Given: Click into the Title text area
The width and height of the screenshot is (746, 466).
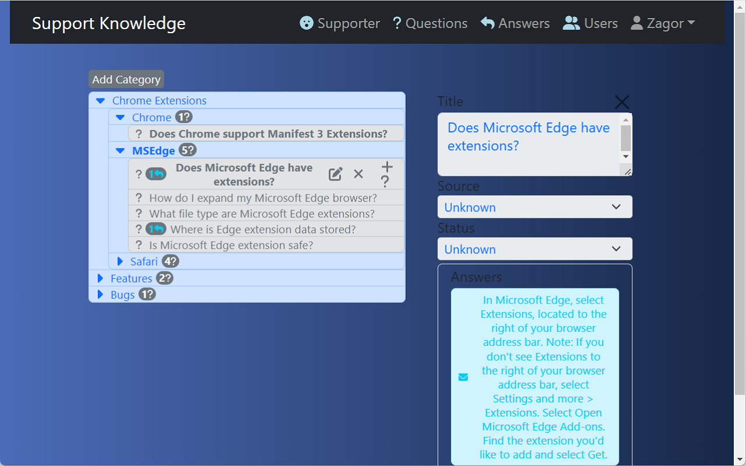Looking at the screenshot, I should (x=529, y=144).
